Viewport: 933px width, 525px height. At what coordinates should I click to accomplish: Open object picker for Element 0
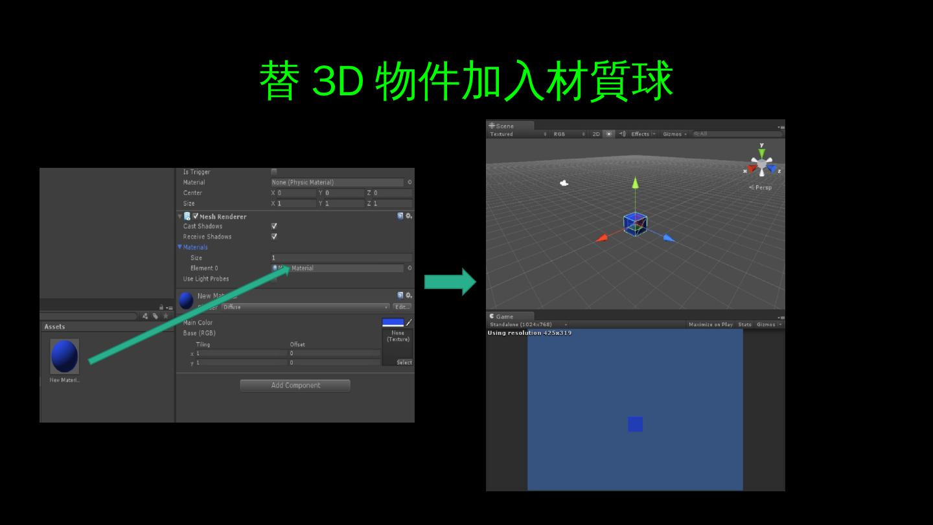click(x=409, y=268)
